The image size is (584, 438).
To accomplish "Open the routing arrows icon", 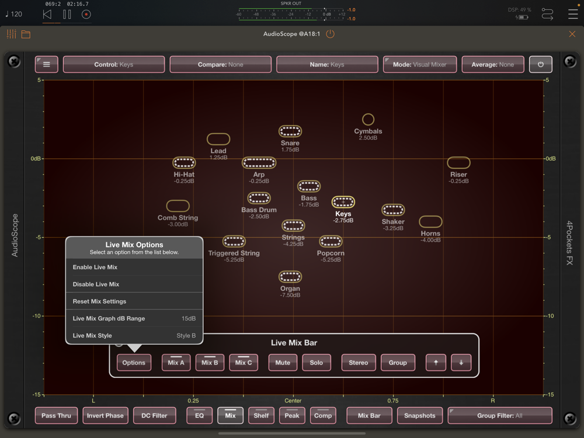I will coord(547,14).
